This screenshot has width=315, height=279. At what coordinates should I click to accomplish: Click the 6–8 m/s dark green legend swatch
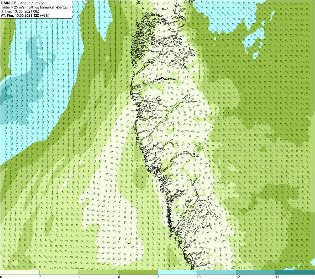138,272
